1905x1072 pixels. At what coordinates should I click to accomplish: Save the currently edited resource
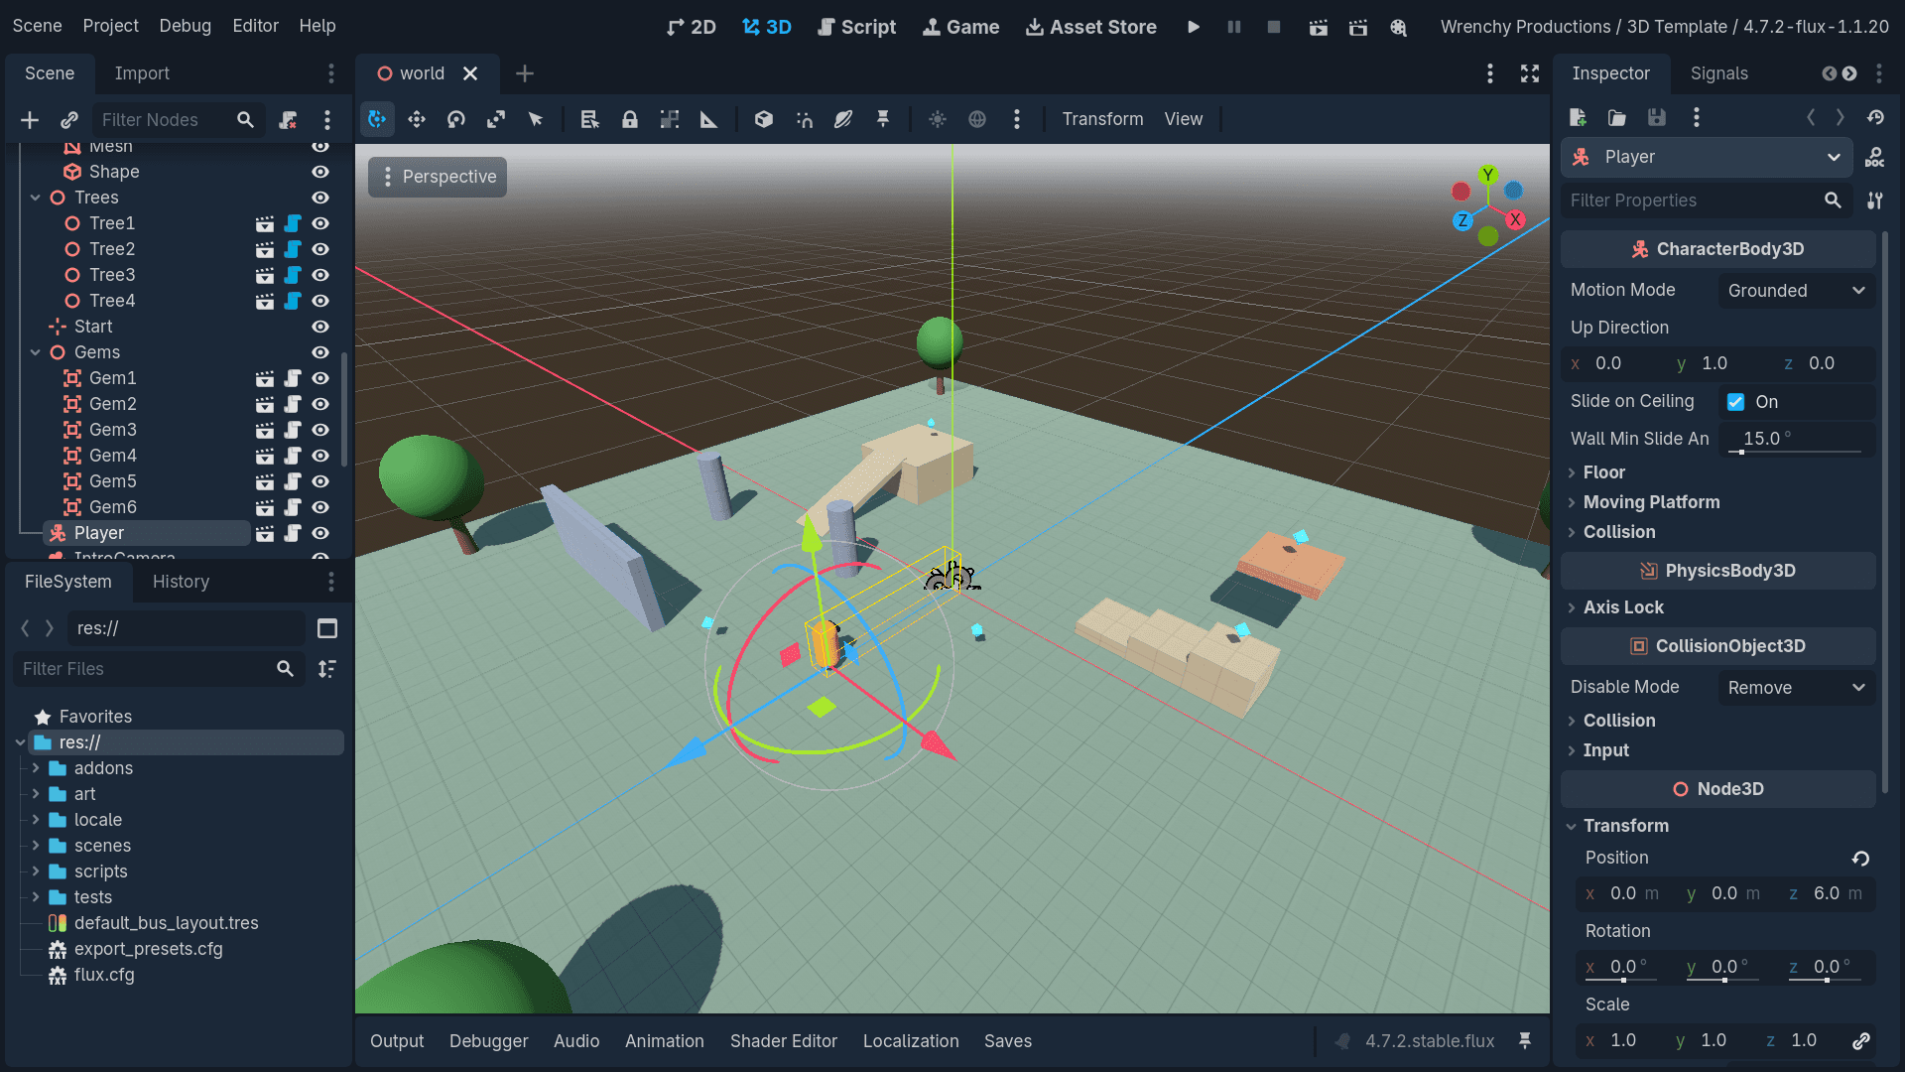point(1657,117)
